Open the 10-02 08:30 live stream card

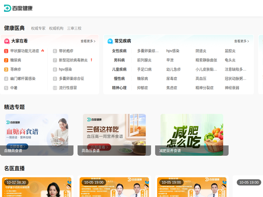[37, 186]
